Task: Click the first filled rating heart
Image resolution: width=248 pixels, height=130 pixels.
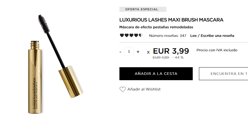Action: (x=122, y=35)
